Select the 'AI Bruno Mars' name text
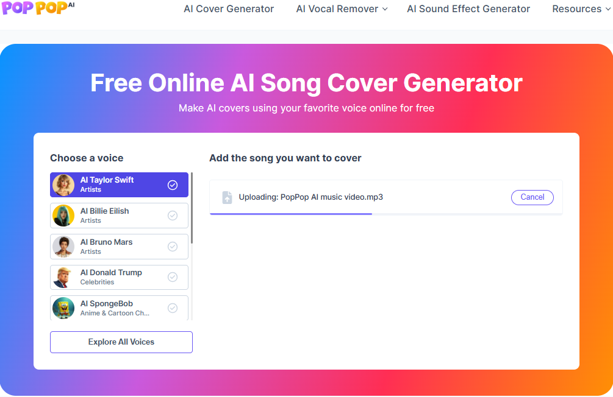Viewport: 613px width, 397px height. pyautogui.click(x=106, y=242)
